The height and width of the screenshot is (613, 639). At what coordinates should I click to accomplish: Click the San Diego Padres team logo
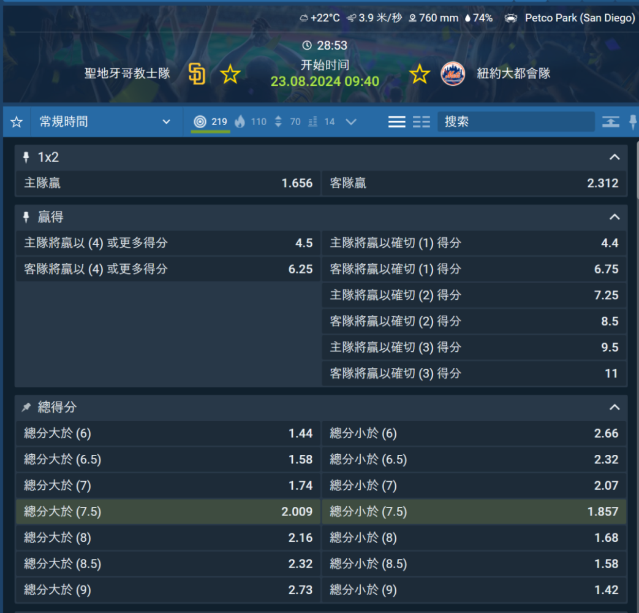coord(197,74)
